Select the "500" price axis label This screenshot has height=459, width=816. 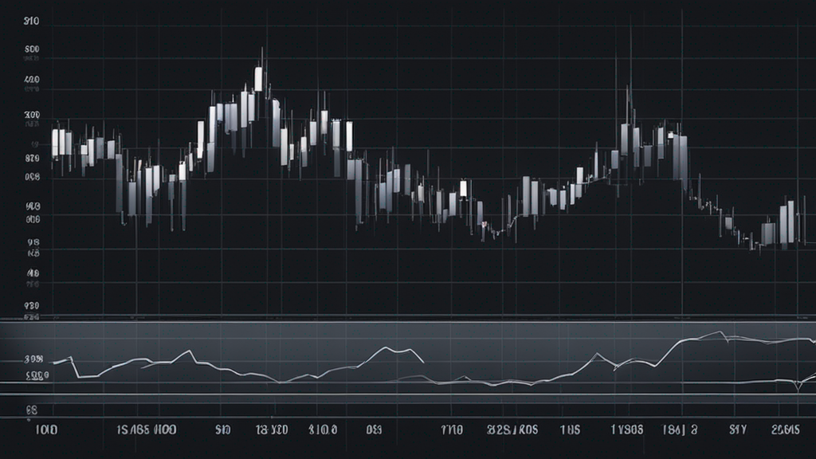pyautogui.click(x=33, y=49)
